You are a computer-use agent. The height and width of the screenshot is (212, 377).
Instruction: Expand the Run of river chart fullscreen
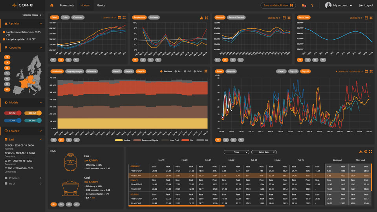pos(370,18)
